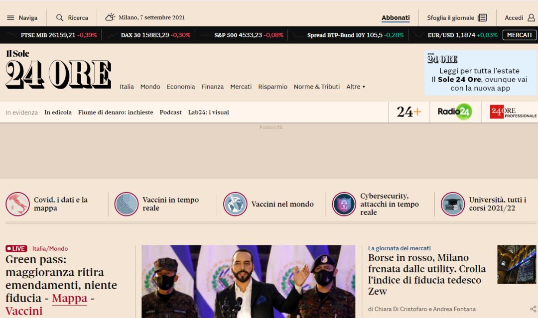Click the FTSE MIB ticker quote

[59, 35]
